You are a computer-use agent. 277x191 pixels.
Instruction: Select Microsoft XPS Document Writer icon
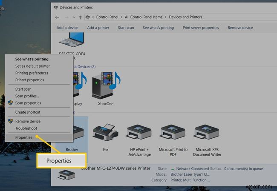click(x=207, y=132)
